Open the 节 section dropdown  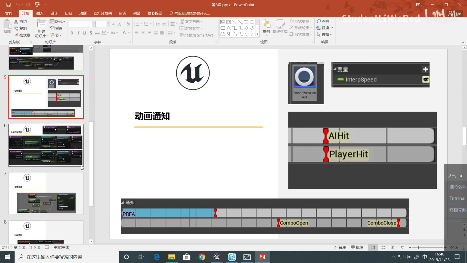tap(56, 35)
